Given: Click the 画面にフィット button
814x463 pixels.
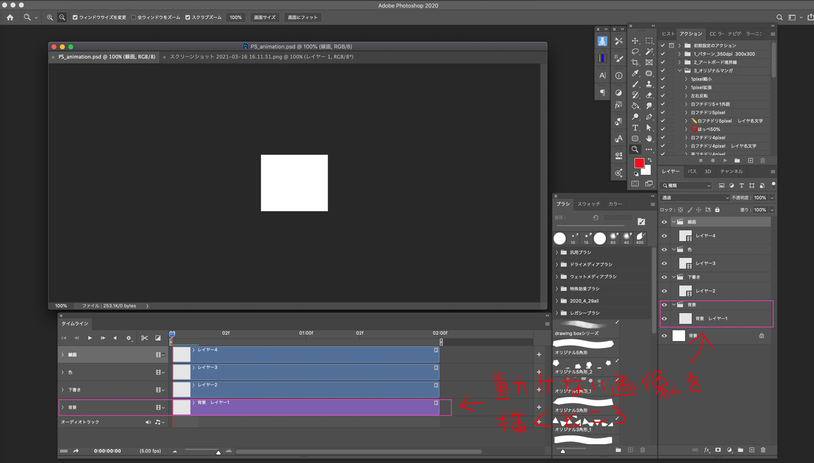Looking at the screenshot, I should click(x=302, y=17).
